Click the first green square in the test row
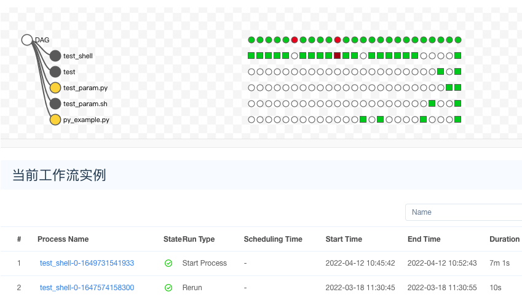522x300 pixels. (440, 71)
